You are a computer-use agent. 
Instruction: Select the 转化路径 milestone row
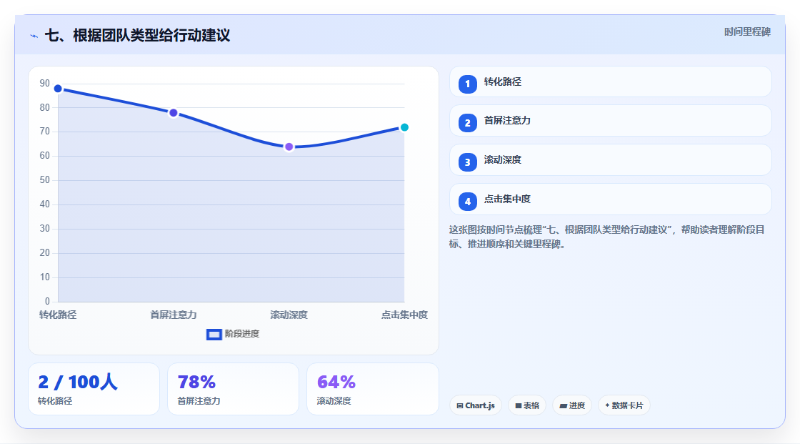(610, 82)
